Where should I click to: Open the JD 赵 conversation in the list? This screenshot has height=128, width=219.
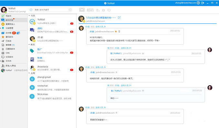[52, 39]
